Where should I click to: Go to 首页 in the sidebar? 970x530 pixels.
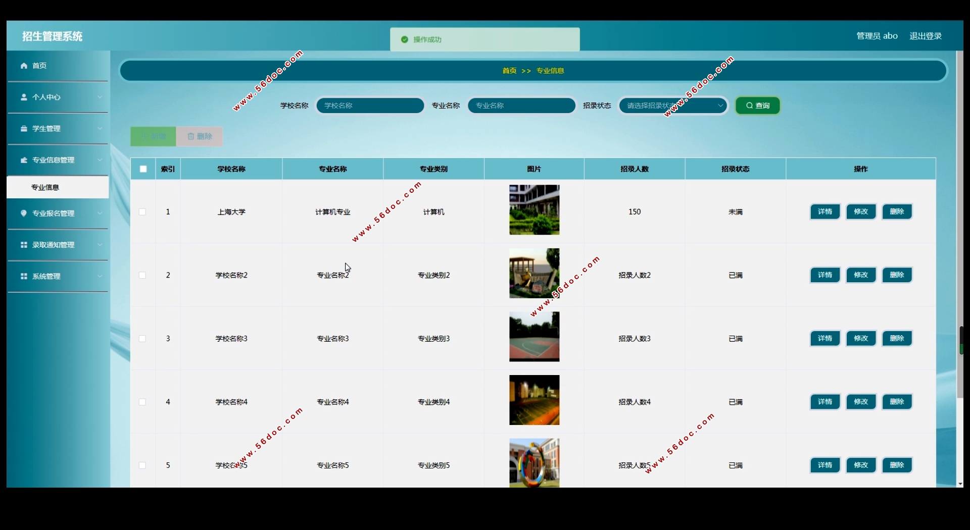coord(58,66)
